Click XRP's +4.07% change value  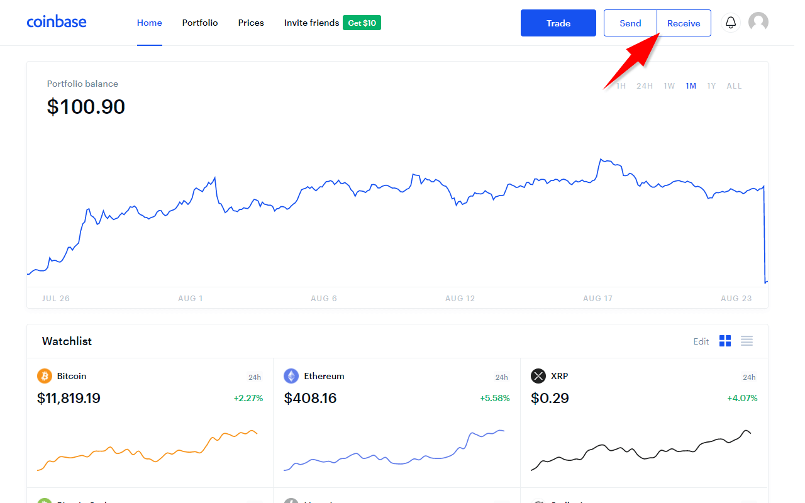click(742, 398)
